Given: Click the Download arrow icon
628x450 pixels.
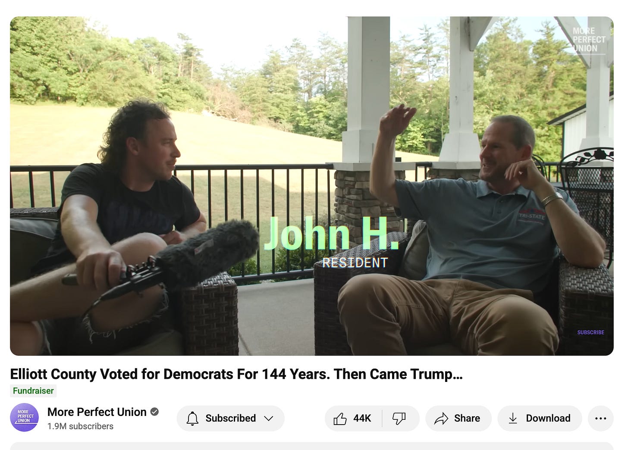Looking at the screenshot, I should pyautogui.click(x=513, y=419).
